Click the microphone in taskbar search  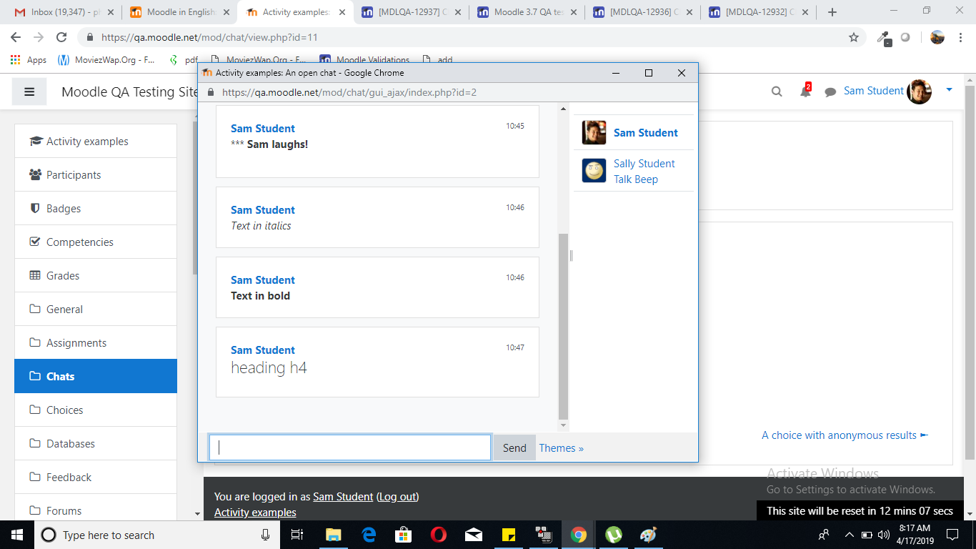(x=266, y=535)
